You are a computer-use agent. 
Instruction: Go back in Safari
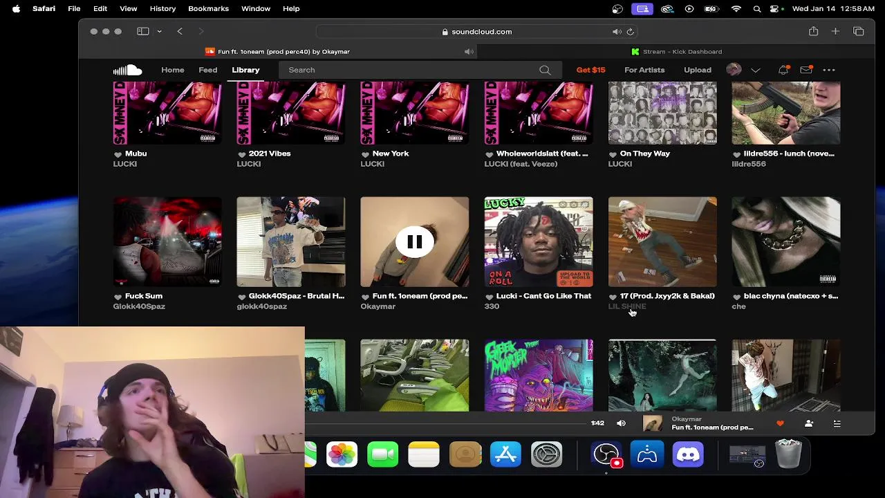point(180,31)
